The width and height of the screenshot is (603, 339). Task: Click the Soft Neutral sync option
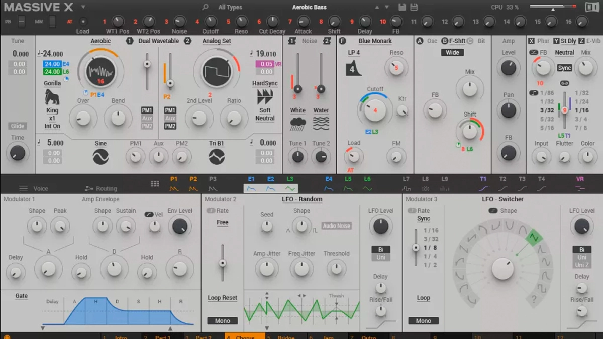(265, 115)
